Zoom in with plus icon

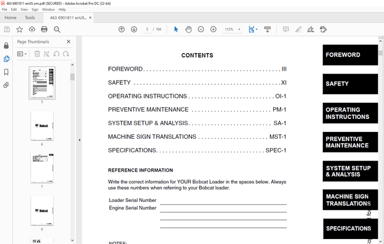[213, 29]
